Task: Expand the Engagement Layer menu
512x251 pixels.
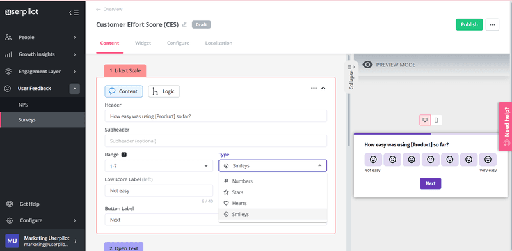Action: click(74, 72)
